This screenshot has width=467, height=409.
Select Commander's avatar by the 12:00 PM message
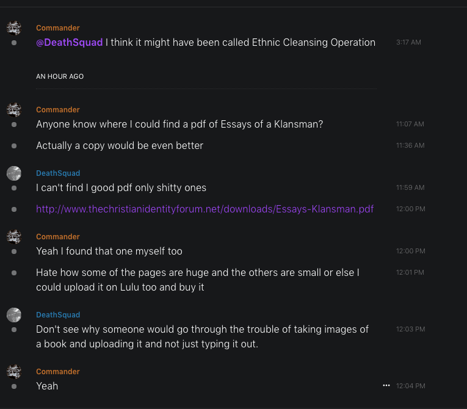point(13,237)
